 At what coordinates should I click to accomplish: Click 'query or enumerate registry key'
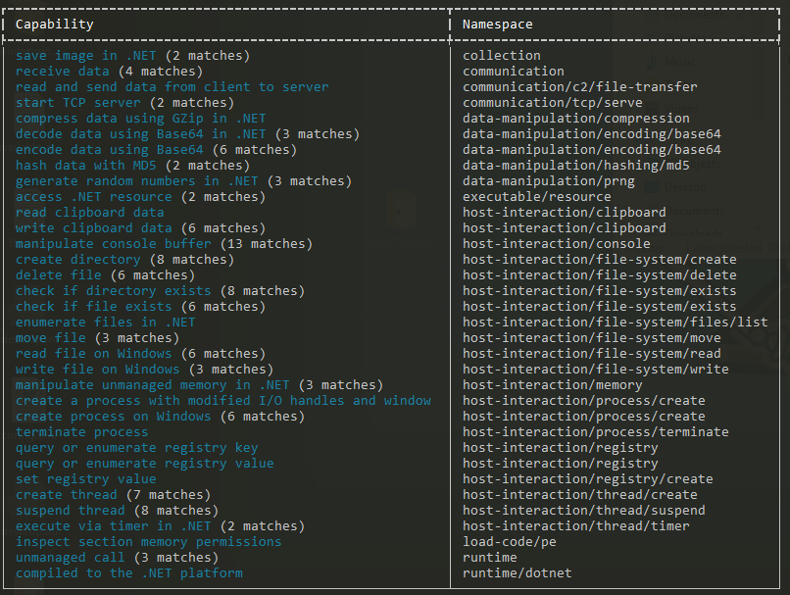tap(136, 447)
